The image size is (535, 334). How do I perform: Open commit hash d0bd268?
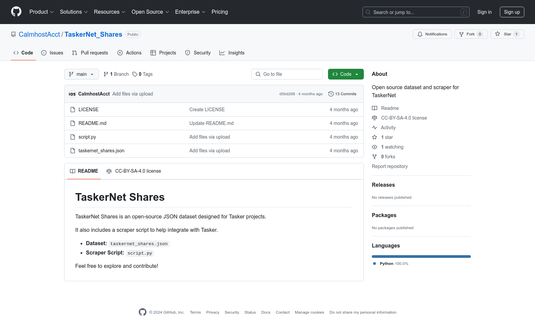[x=287, y=94]
